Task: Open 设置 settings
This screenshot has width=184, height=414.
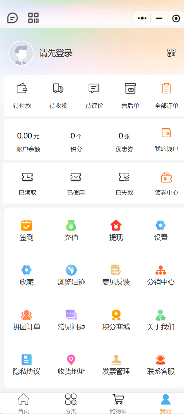Action: point(161,230)
